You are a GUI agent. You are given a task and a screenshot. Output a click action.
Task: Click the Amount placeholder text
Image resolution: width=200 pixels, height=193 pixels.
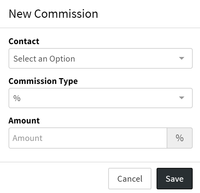click(x=28, y=138)
